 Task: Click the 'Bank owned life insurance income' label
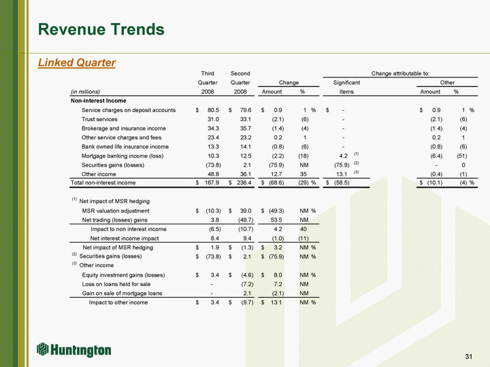click(125, 146)
